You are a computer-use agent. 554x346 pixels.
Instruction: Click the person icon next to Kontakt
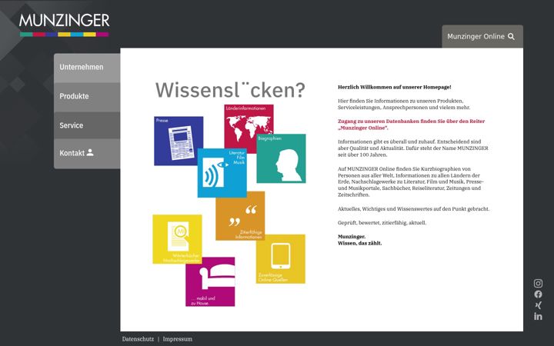(x=90, y=152)
